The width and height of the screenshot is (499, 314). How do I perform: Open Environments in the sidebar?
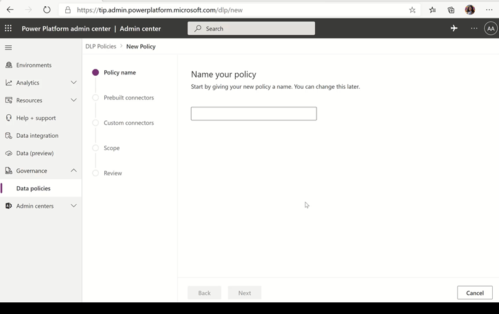coord(34,65)
